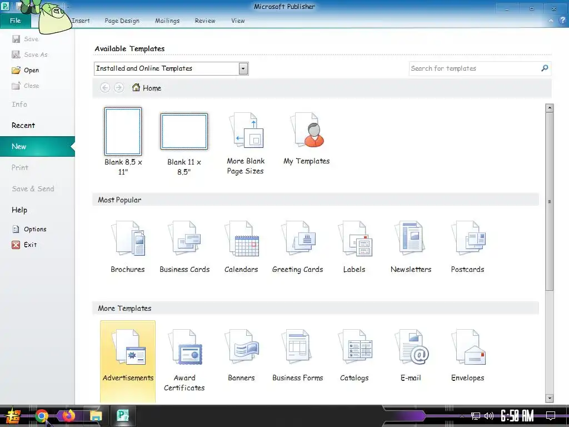The image size is (569, 427).
Task: Click the template list scroll up arrow
Action: pos(550,107)
